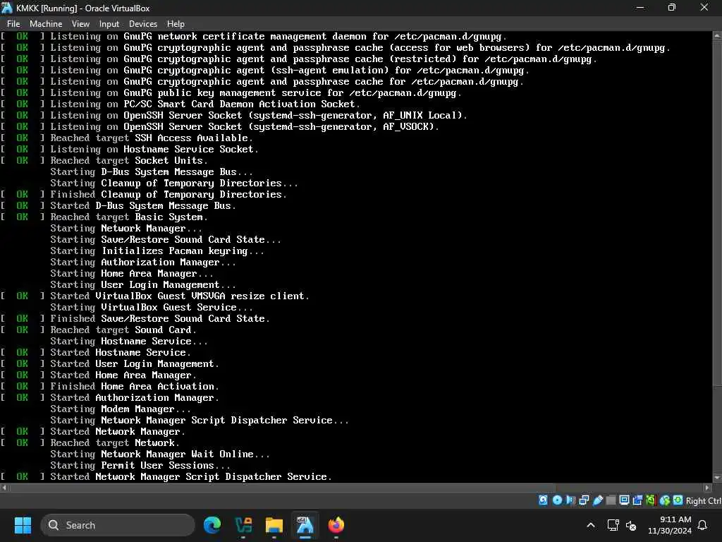Image resolution: width=722 pixels, height=542 pixels.
Task: Minimize the VirtualBox window
Action: pos(640,8)
